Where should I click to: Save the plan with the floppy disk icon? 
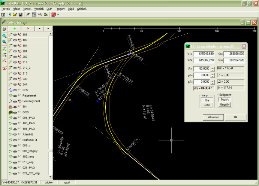pos(20,15)
